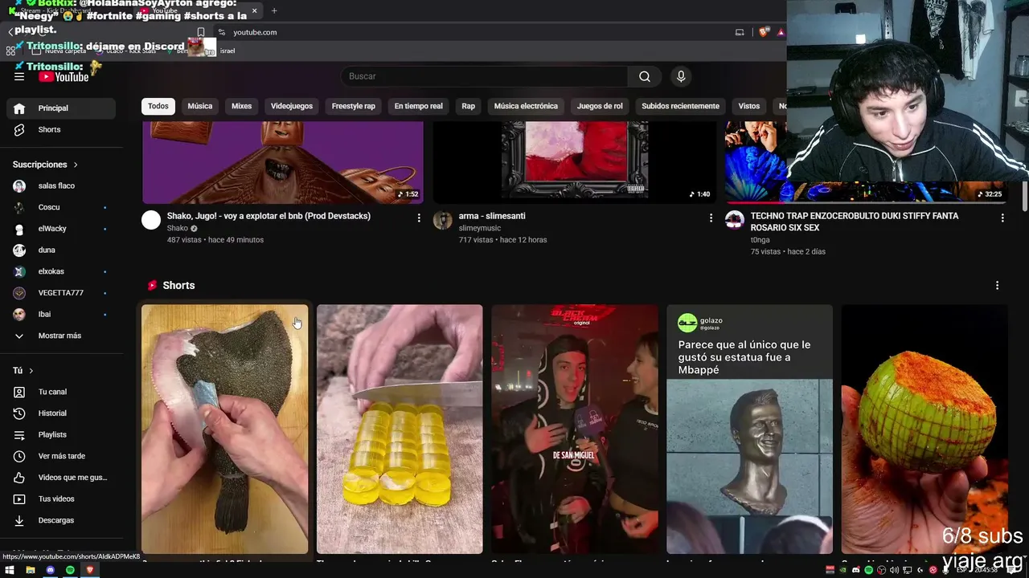Bookmark the page in the address bar
The image size is (1029, 578).
click(201, 32)
